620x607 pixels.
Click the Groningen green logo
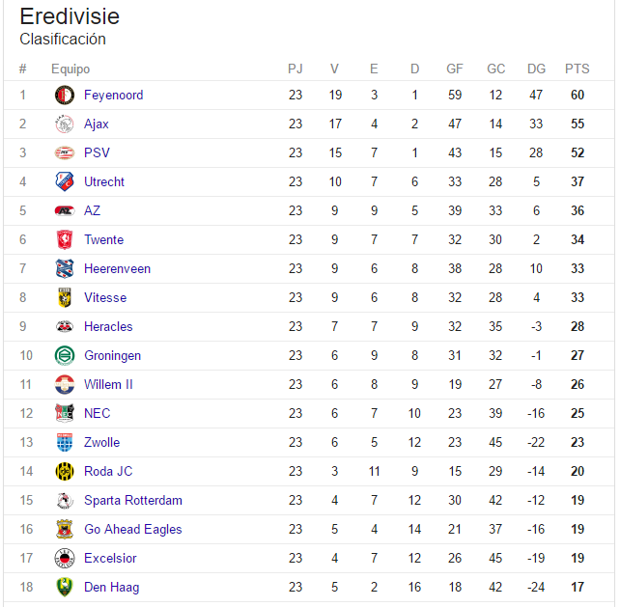pyautogui.click(x=65, y=355)
